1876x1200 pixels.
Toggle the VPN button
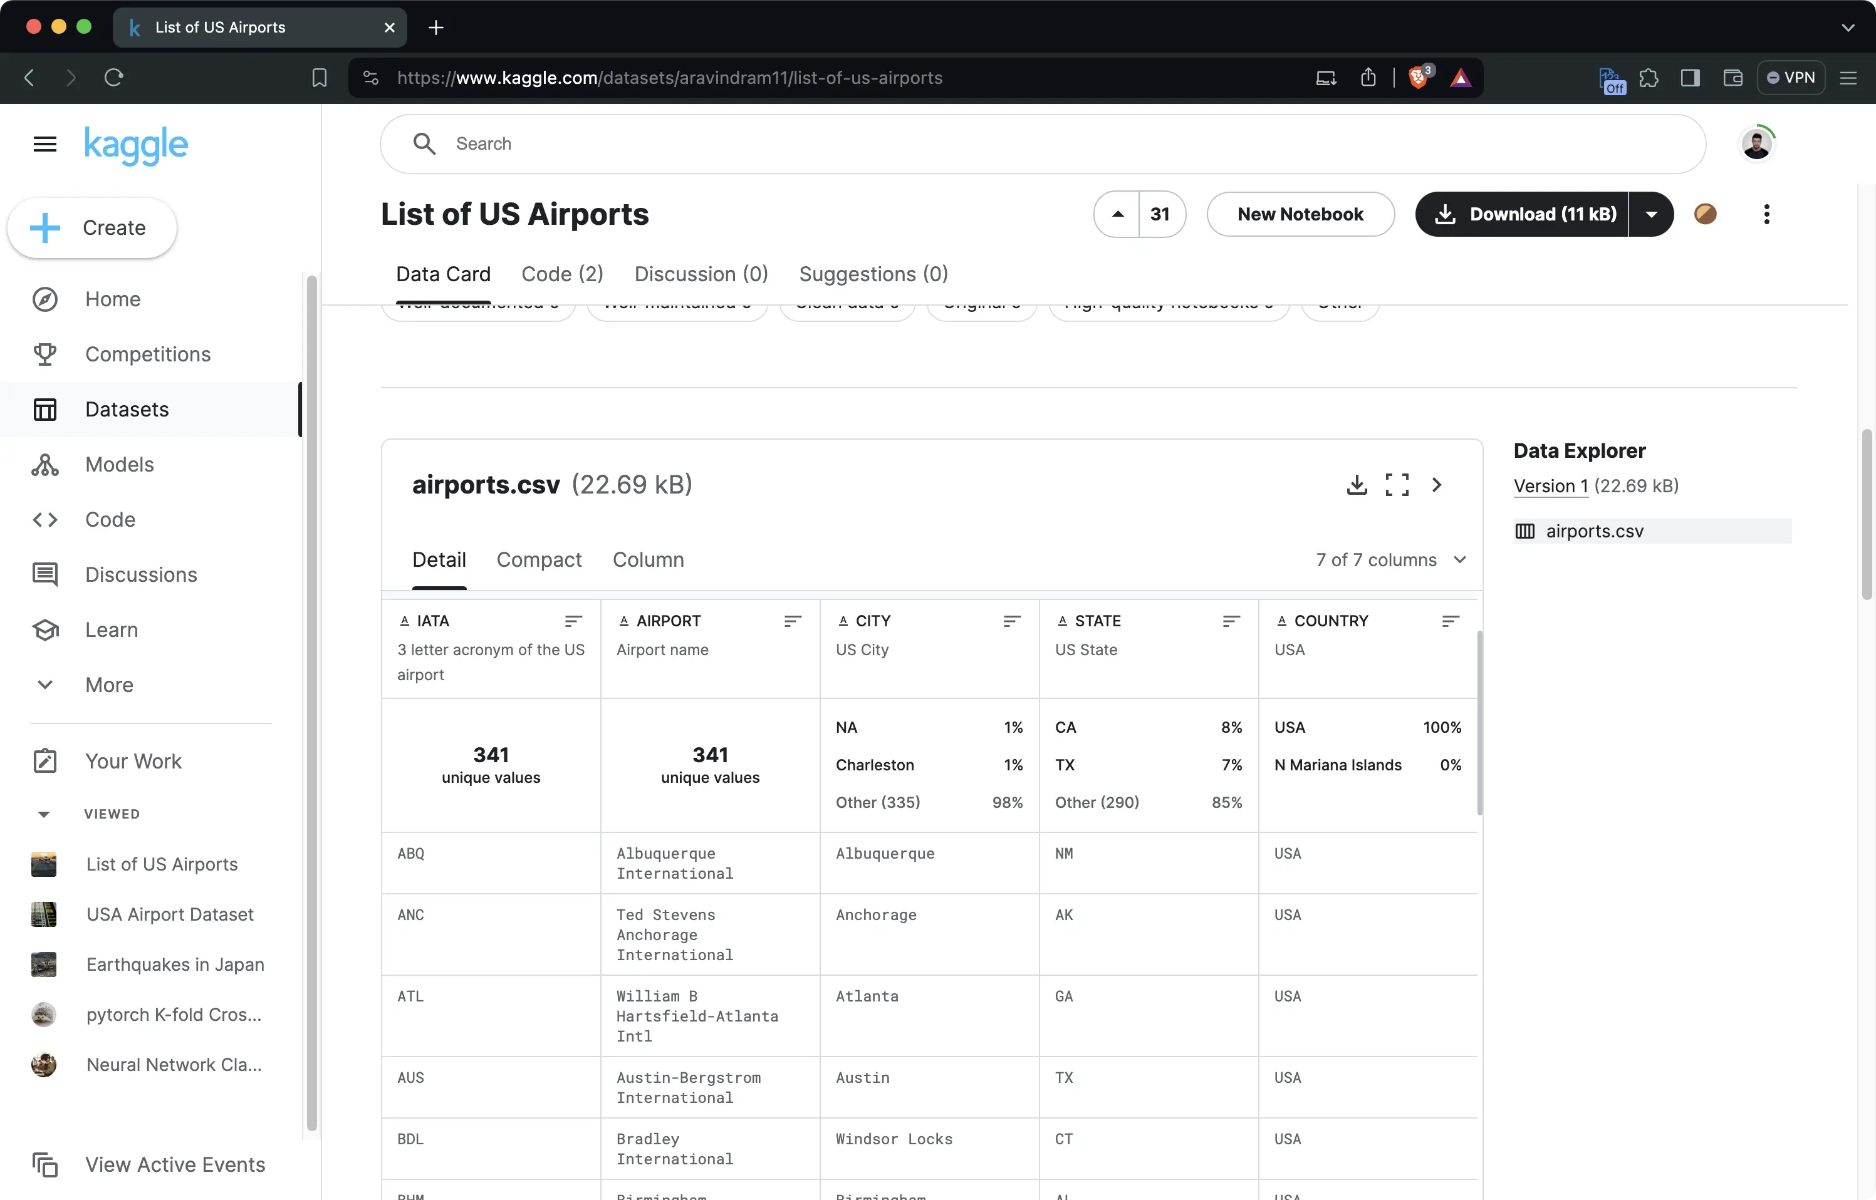(x=1790, y=78)
